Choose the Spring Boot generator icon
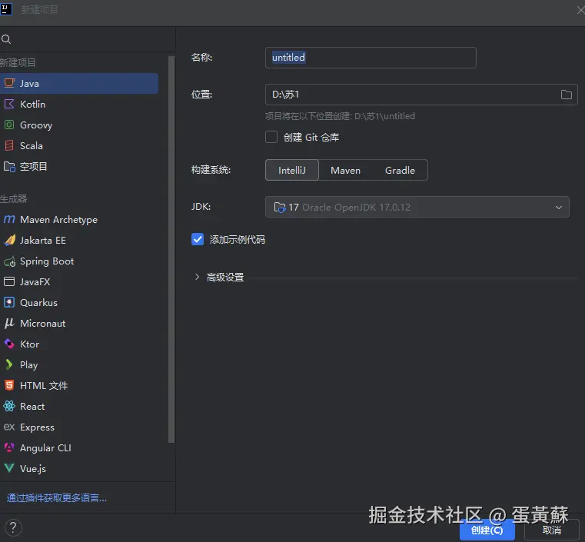 [10, 261]
